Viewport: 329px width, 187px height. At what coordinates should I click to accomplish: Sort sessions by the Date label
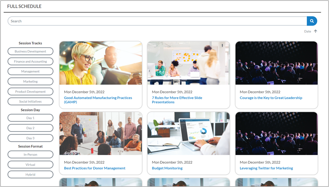[307, 31]
